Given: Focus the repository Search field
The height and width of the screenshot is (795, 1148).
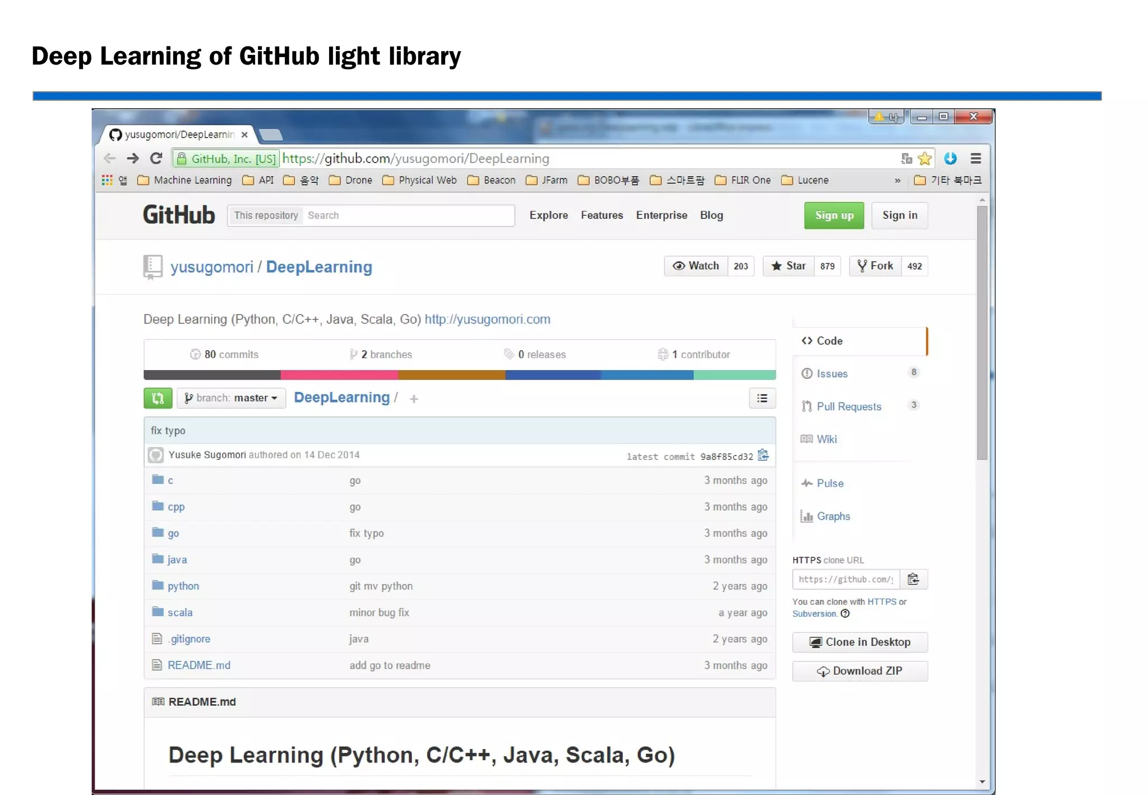Looking at the screenshot, I should click(x=408, y=215).
